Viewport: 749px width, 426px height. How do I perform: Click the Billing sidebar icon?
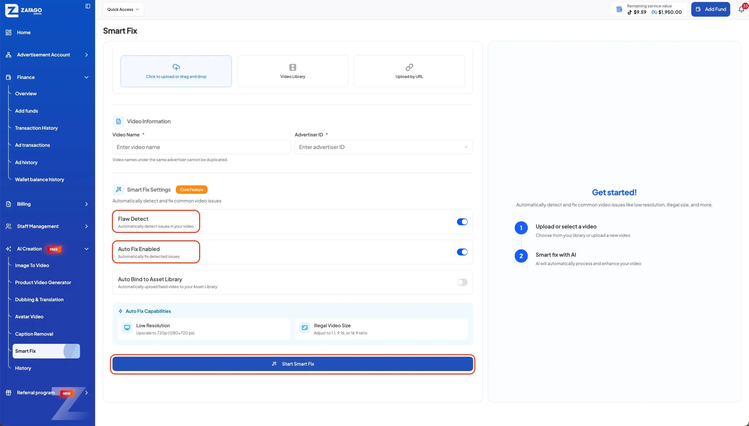[8, 204]
